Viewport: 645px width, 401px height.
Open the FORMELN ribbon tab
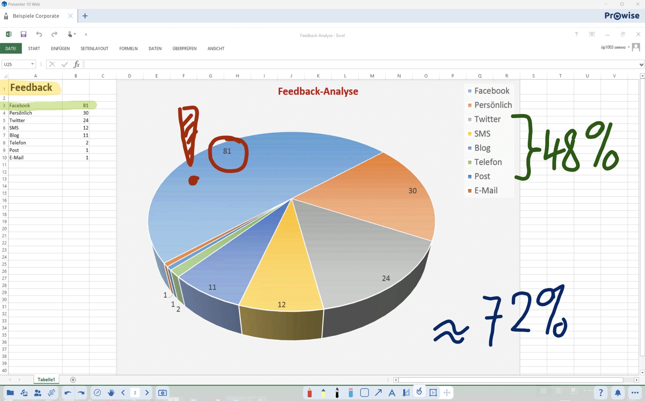point(128,49)
